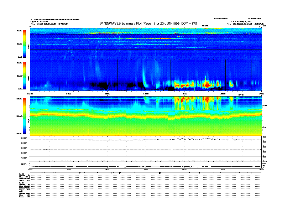Select the -125.00 label on TNR color bar

pos(19,99)
